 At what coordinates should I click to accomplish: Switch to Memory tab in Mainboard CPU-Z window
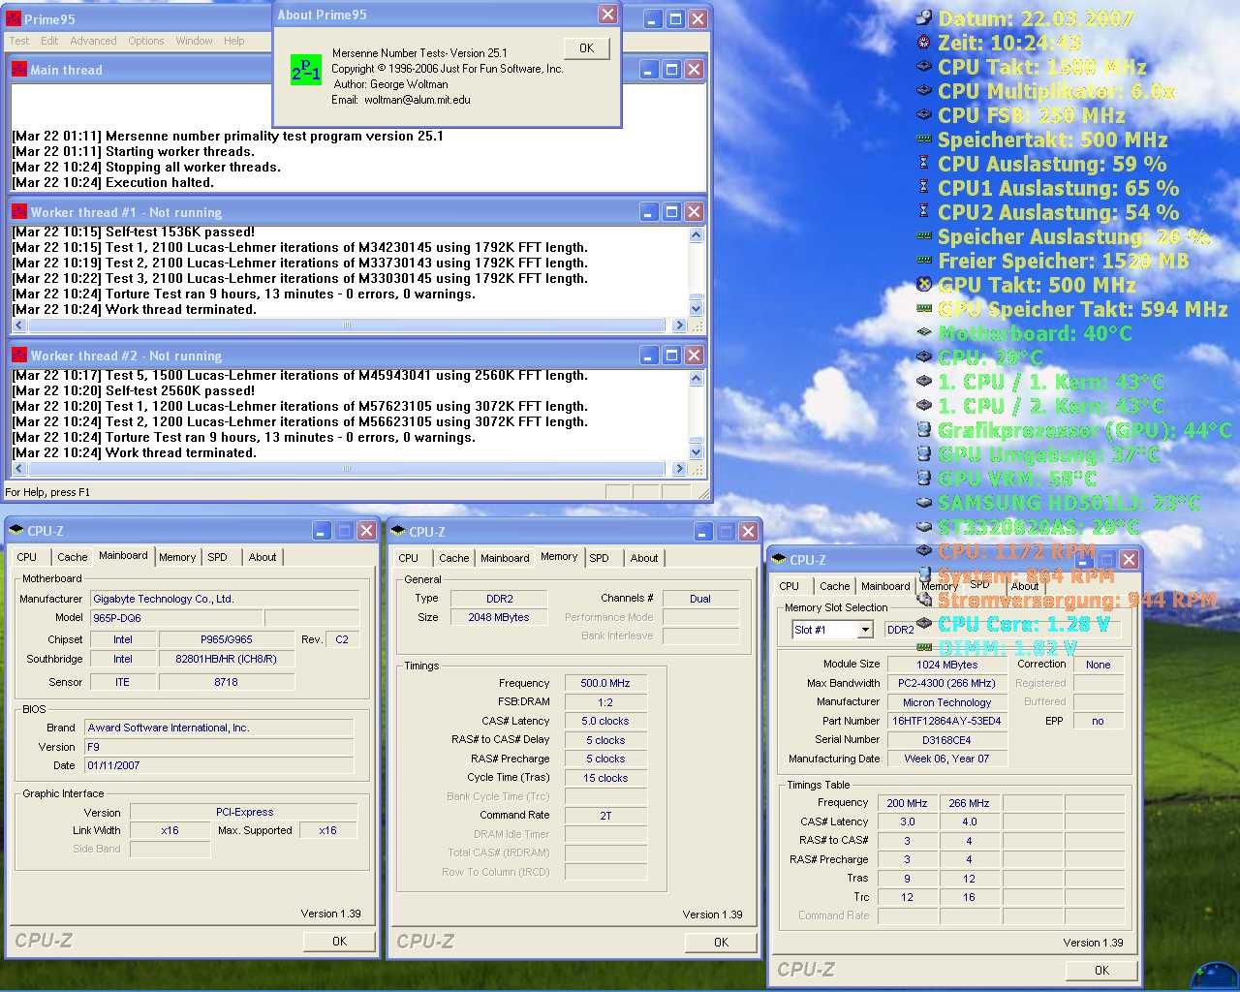tap(178, 557)
